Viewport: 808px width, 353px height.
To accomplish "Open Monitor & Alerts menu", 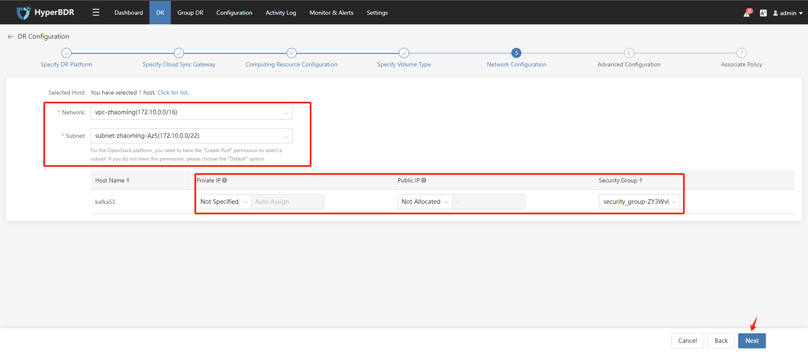I will coord(332,13).
